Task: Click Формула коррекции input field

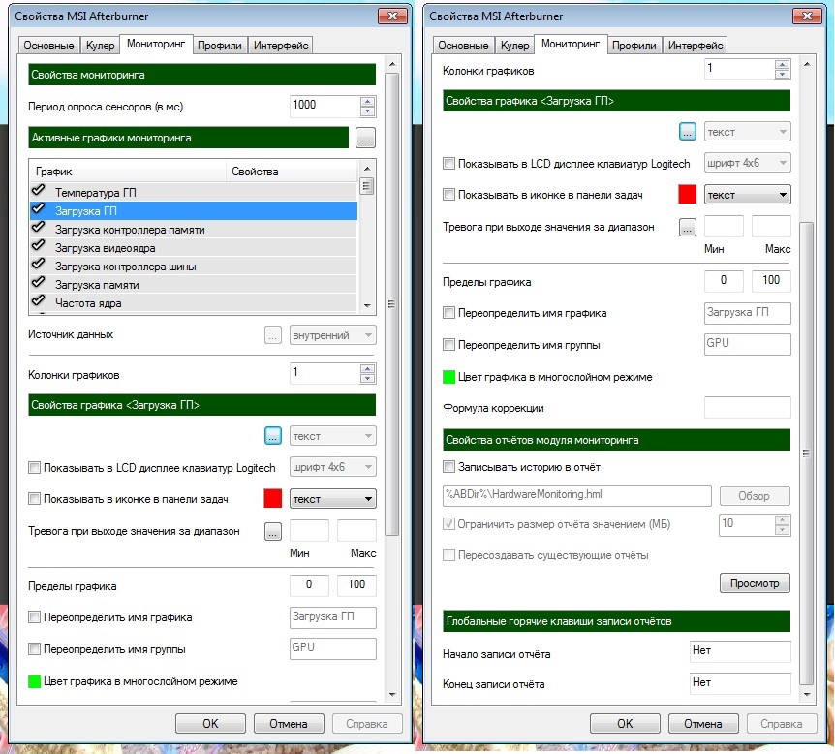Action: (748, 408)
